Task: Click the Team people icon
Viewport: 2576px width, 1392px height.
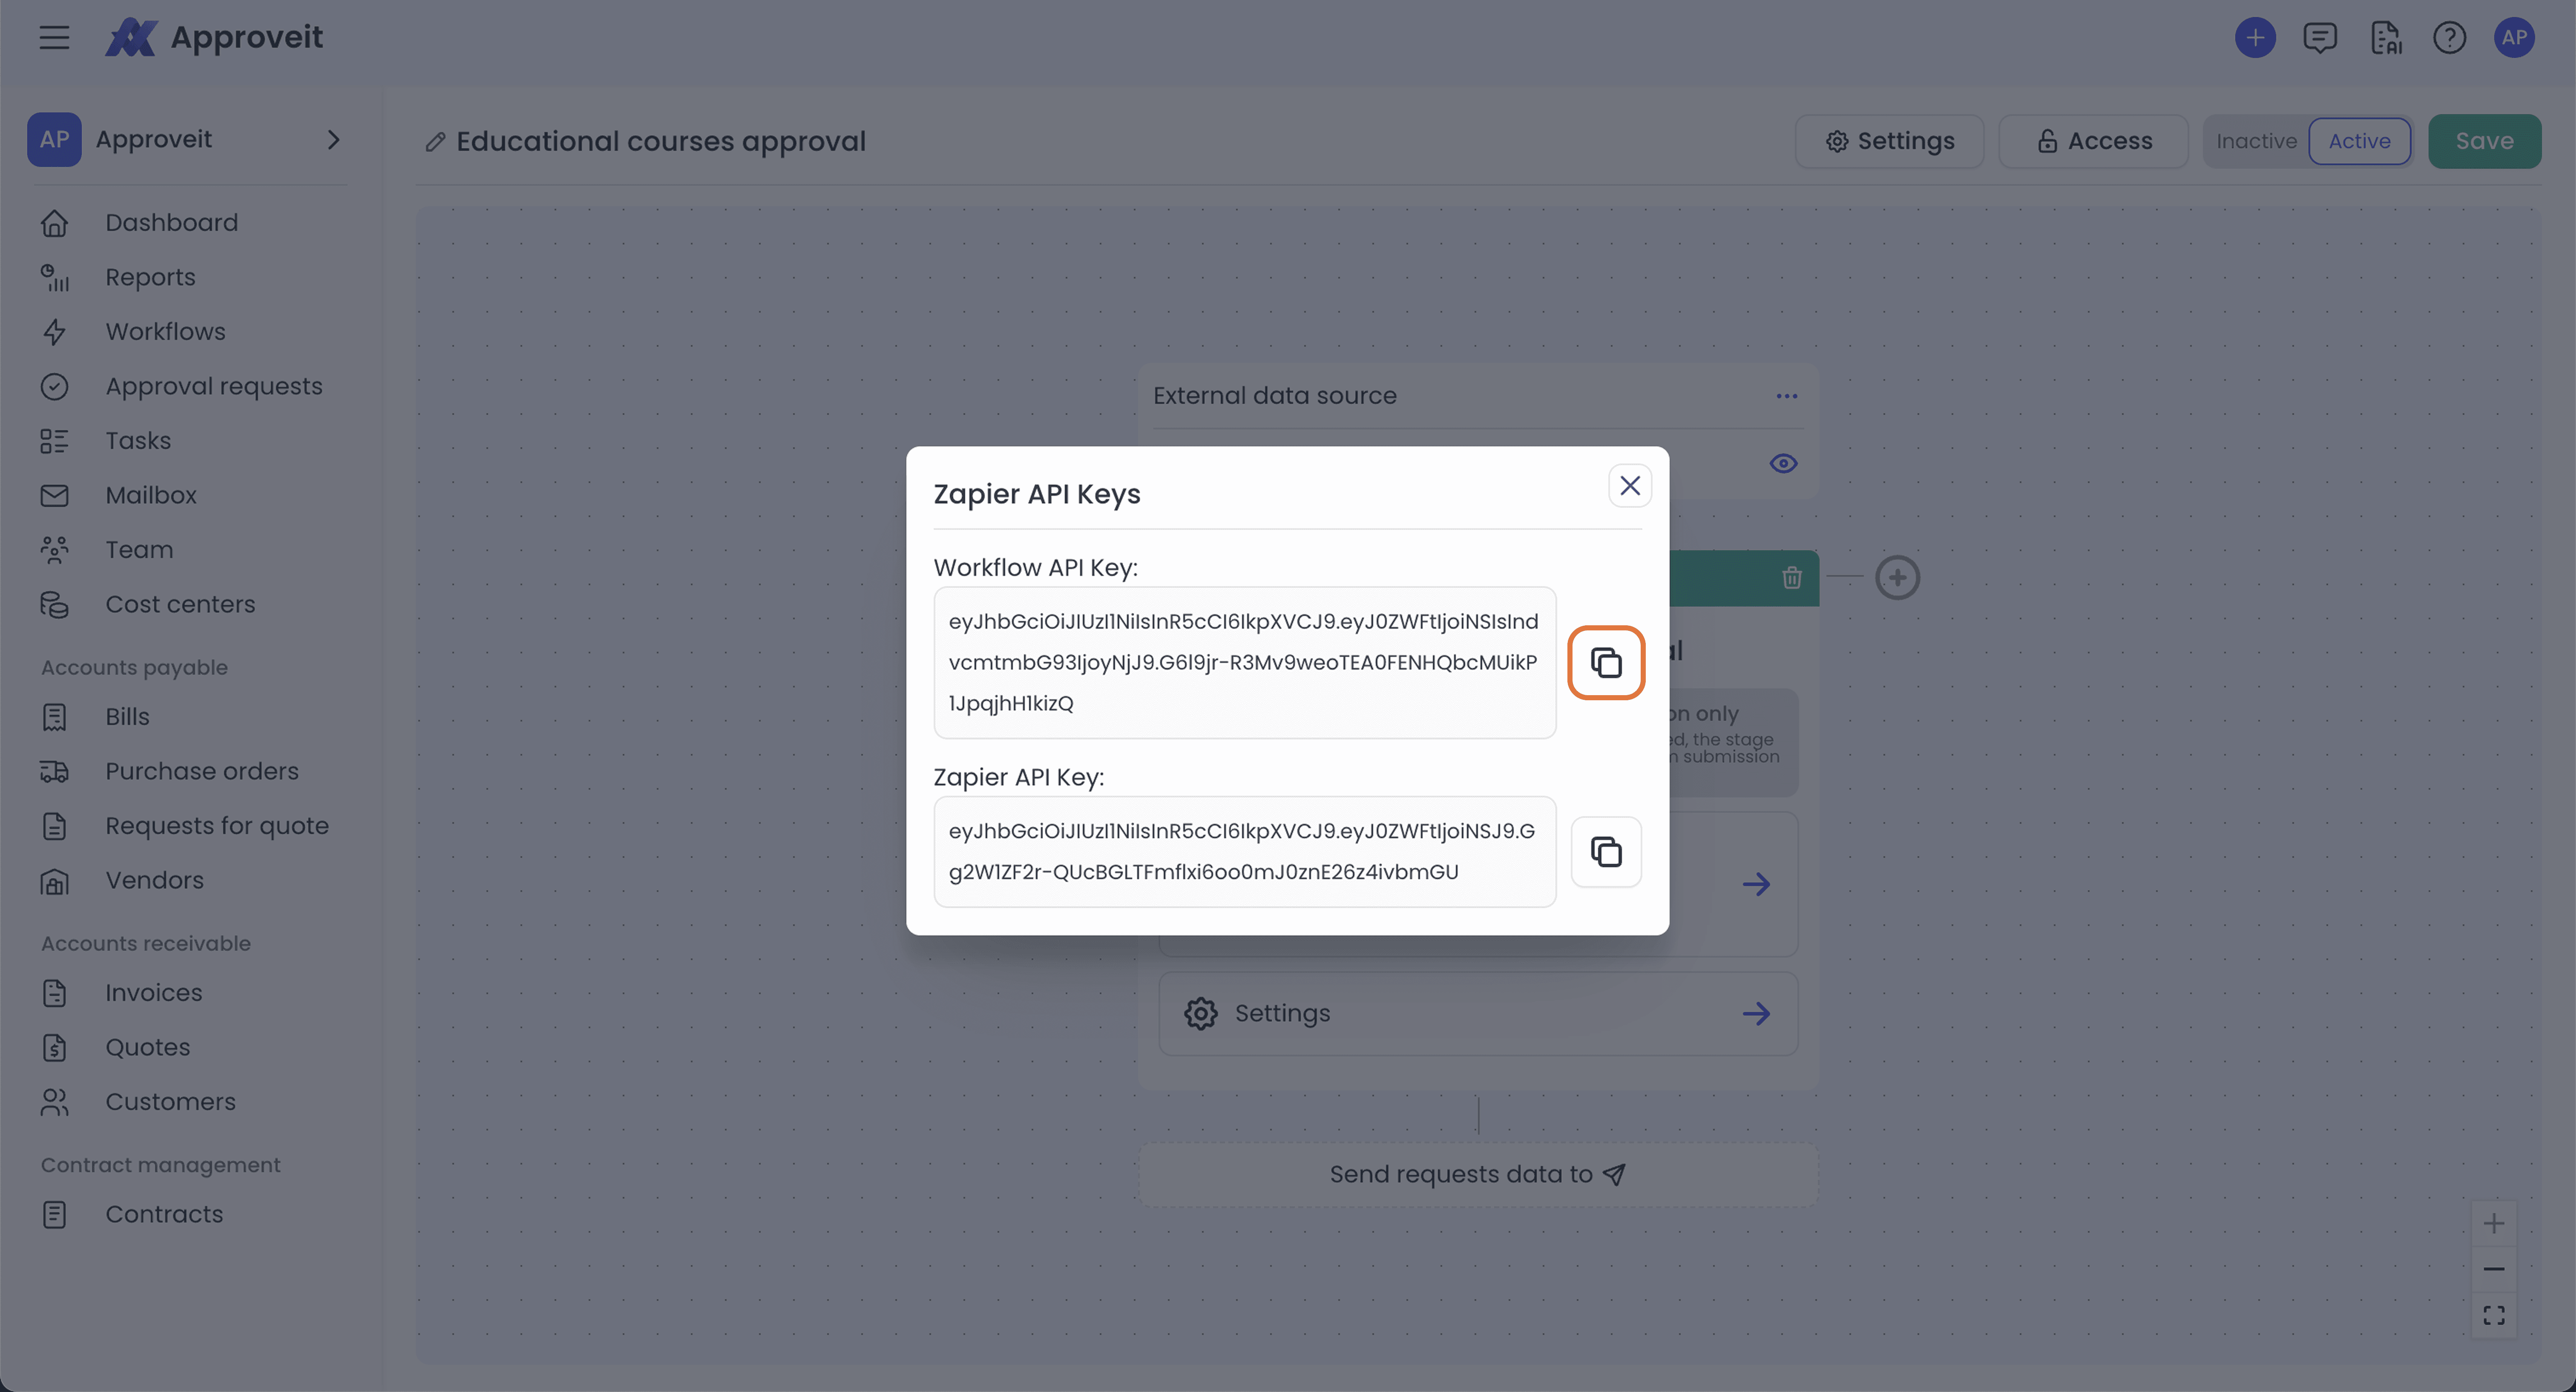Action: (55, 549)
